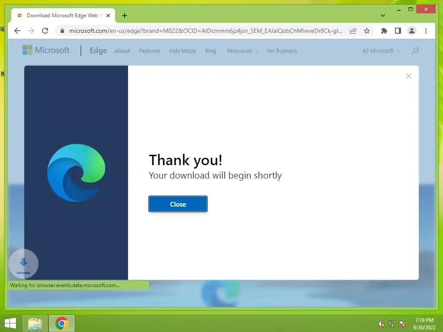Expand the Resources dropdown
The image size is (443, 332).
tap(243, 51)
